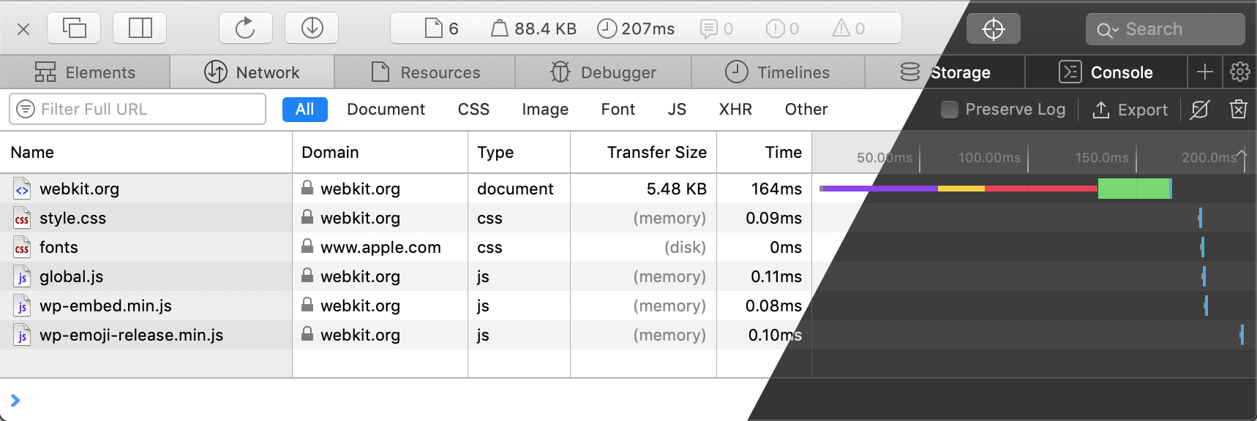This screenshot has width=1257, height=421.
Task: Click the 207ms load time indicator
Action: pyautogui.click(x=636, y=29)
